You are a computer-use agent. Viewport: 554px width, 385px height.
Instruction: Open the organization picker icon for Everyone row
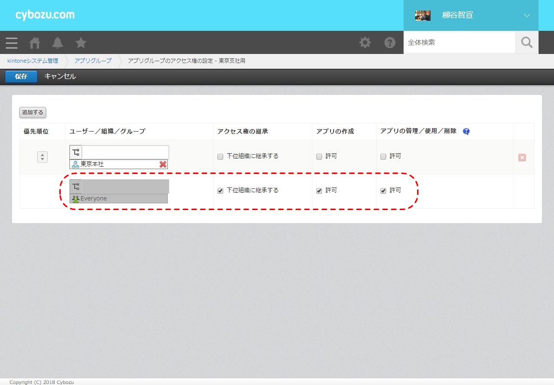pyautogui.click(x=76, y=186)
